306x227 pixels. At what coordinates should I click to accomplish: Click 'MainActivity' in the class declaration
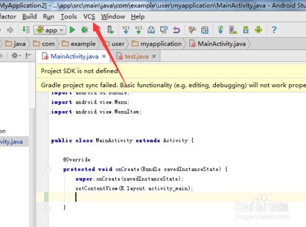coord(114,140)
